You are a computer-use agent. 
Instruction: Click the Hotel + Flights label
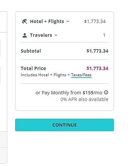coord(47,21)
